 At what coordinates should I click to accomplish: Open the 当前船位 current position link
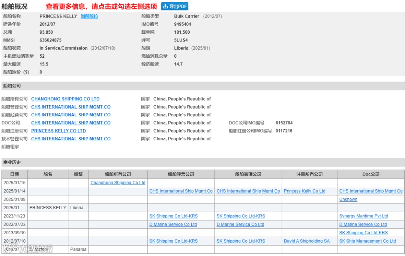point(89,16)
